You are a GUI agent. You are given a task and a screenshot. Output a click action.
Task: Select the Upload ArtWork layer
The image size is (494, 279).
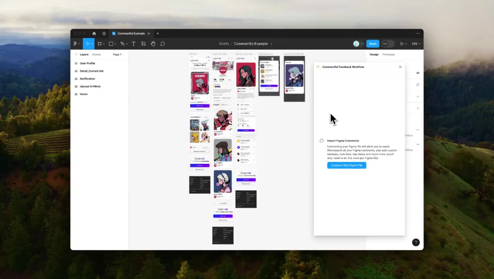pyautogui.click(x=90, y=86)
